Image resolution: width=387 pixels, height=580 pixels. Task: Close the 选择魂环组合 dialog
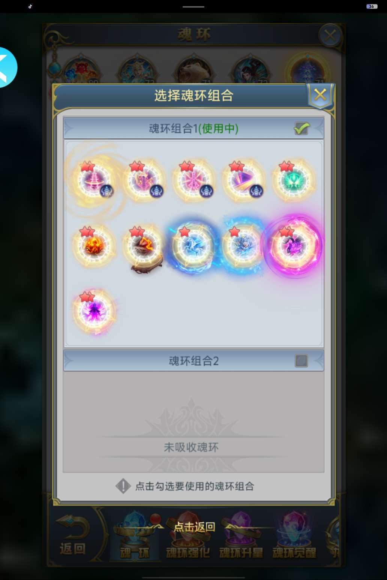[320, 95]
